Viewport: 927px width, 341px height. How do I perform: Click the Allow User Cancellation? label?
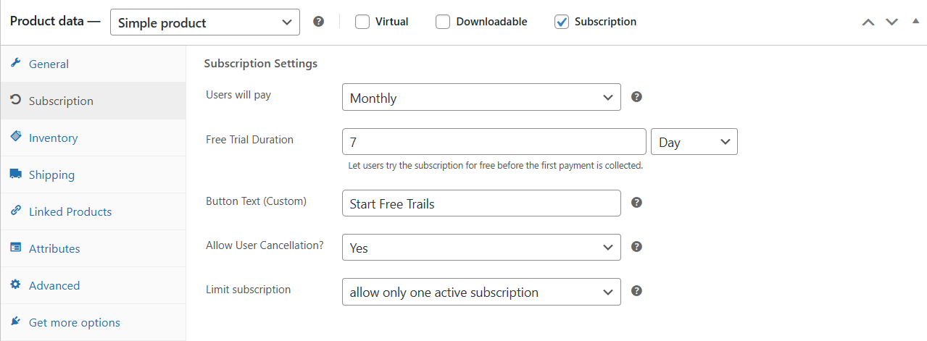(265, 245)
